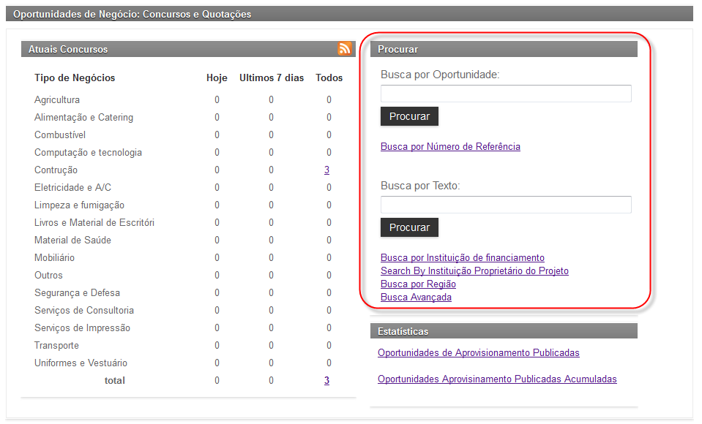
Task: Click the Busca por Oportunidade input field
Action: (505, 94)
